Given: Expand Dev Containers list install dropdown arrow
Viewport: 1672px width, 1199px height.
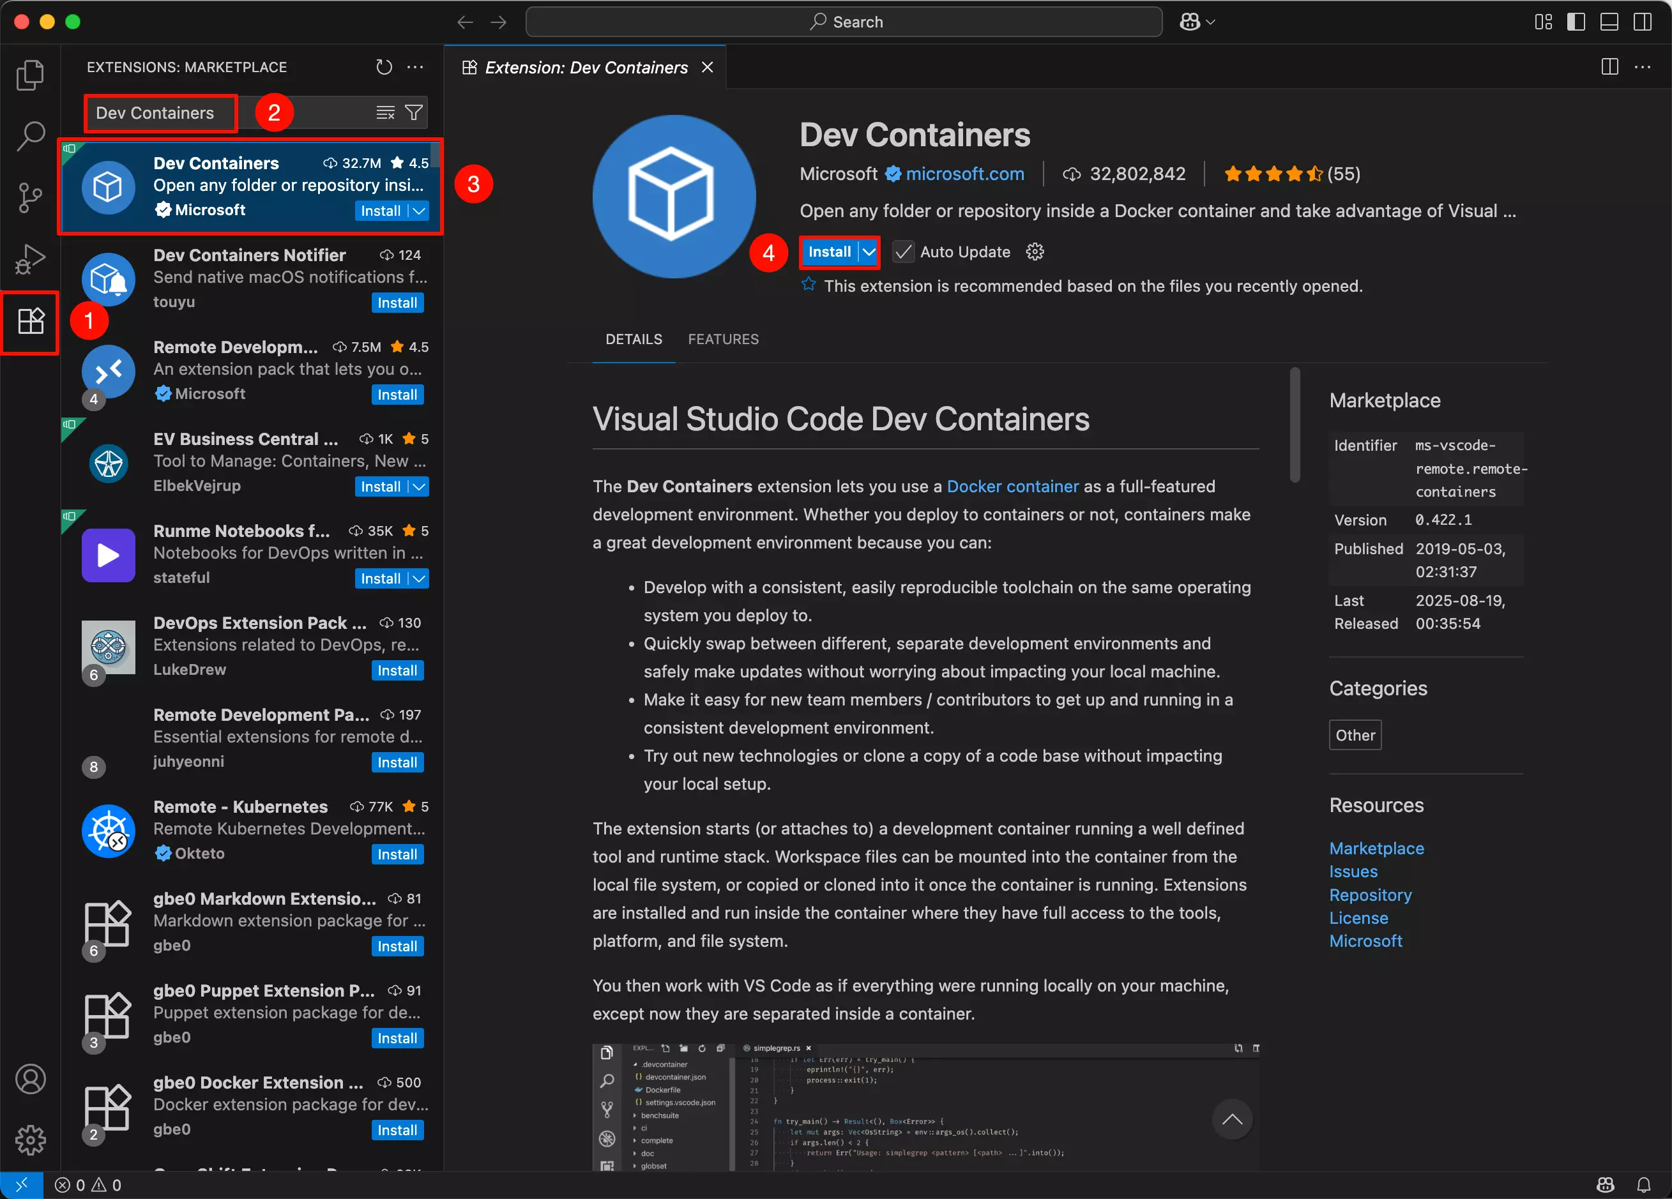Looking at the screenshot, I should tap(420, 211).
